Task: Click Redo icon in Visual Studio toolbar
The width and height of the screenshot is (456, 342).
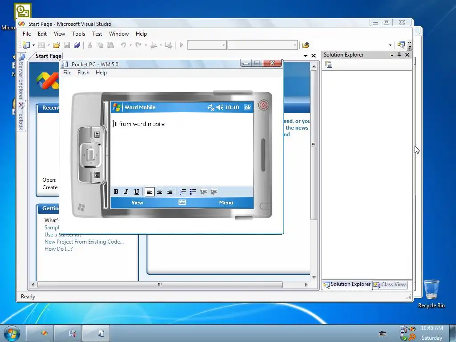Action: tap(138, 45)
